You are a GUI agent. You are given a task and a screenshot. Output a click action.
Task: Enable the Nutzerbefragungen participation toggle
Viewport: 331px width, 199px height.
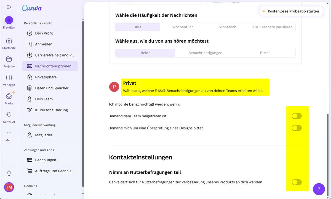[x=297, y=182]
